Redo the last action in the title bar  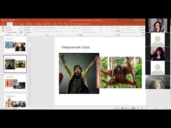[10, 20]
